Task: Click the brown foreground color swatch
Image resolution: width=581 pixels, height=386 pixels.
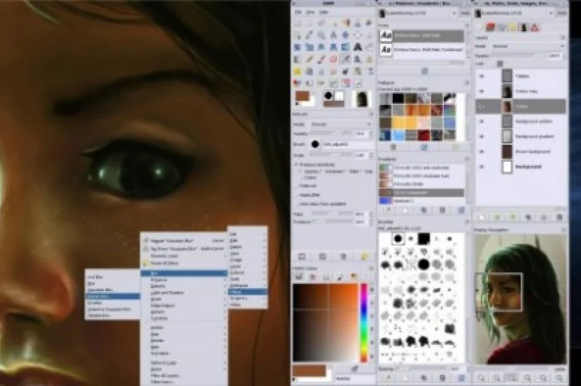Action: pyautogui.click(x=303, y=97)
